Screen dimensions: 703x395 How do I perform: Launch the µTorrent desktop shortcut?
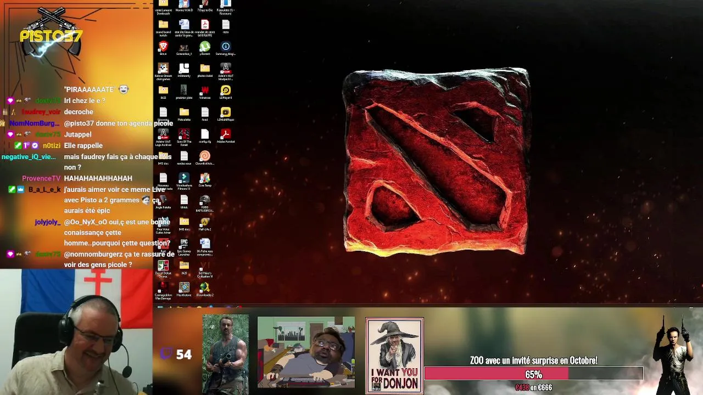(x=205, y=49)
